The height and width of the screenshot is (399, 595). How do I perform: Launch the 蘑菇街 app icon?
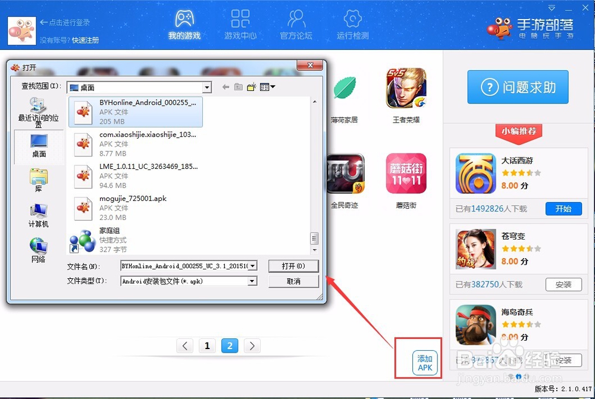coord(406,173)
